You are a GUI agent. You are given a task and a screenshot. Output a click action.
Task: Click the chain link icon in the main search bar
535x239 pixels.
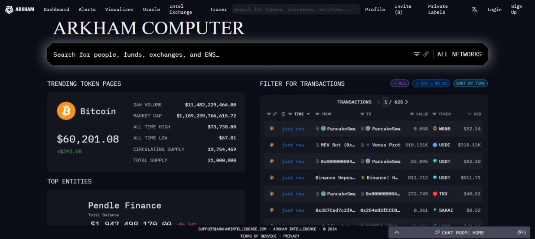[426, 54]
